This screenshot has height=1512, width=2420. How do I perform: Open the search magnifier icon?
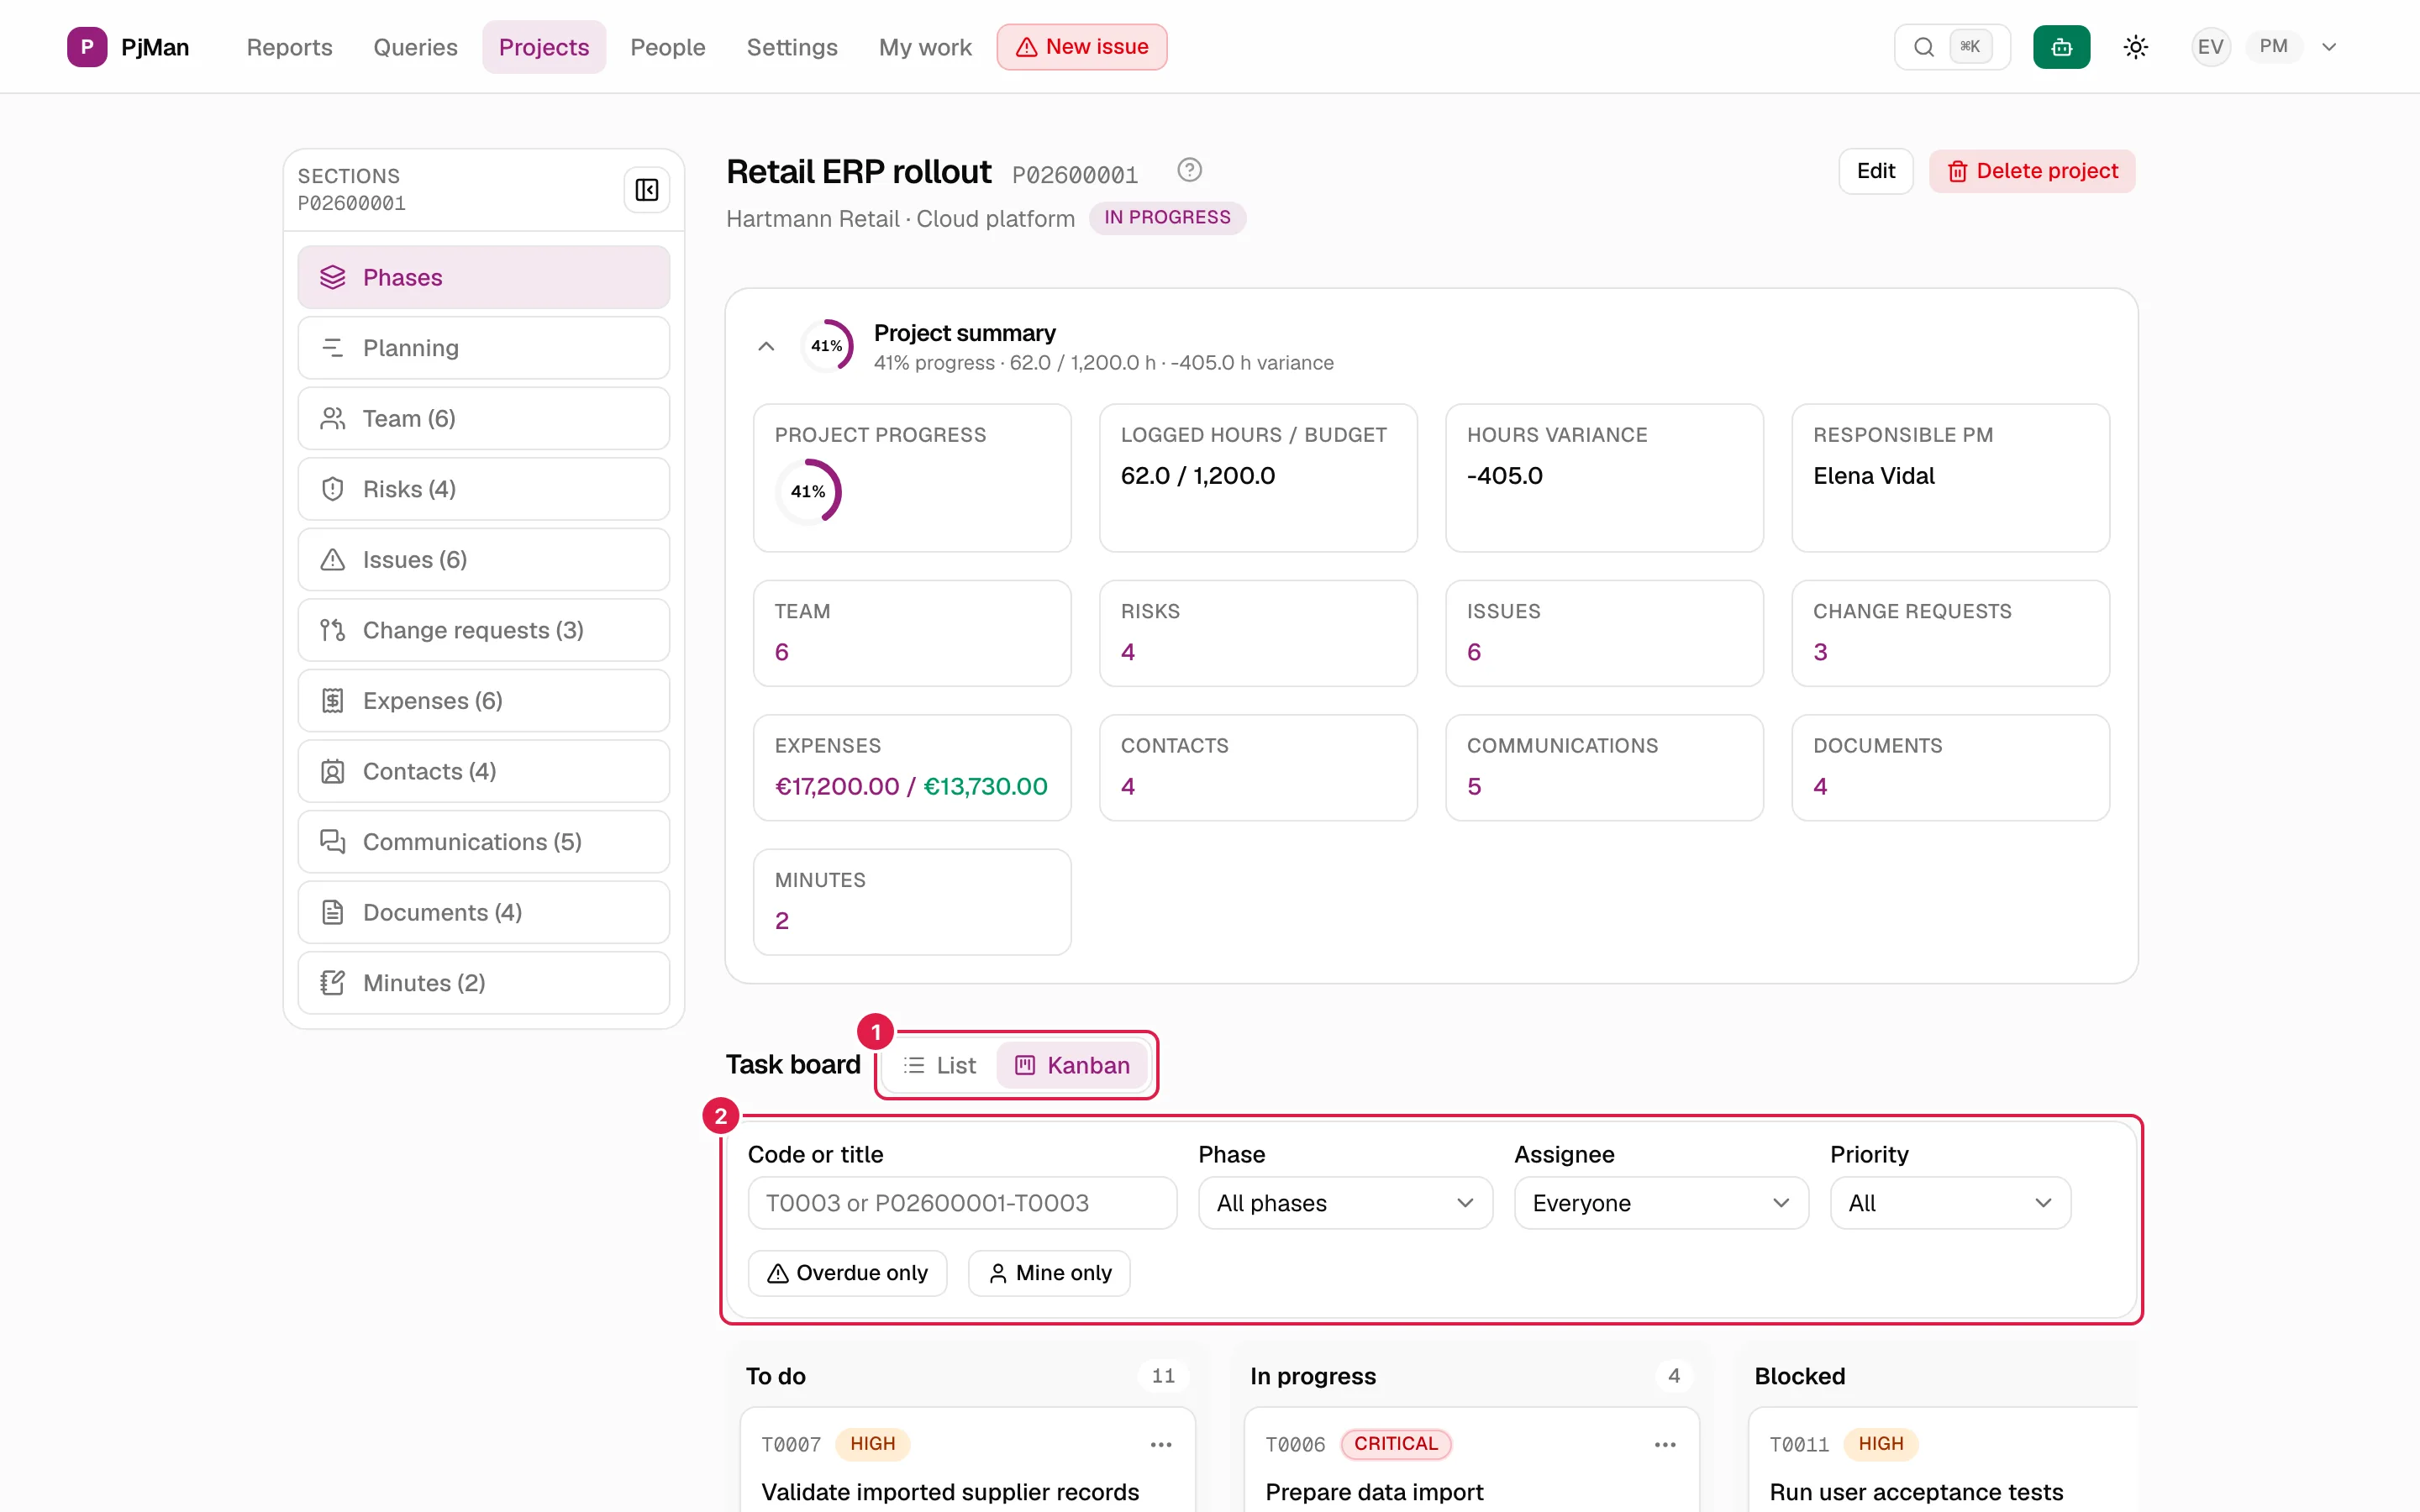1923,47
